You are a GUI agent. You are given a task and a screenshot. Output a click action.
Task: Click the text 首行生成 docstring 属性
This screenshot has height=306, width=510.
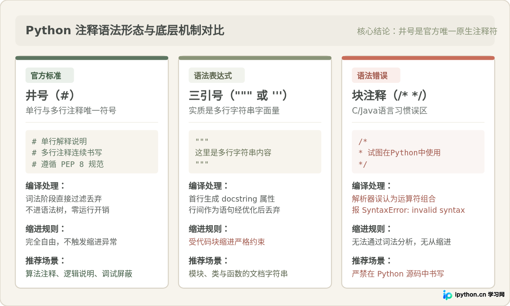pos(232,198)
